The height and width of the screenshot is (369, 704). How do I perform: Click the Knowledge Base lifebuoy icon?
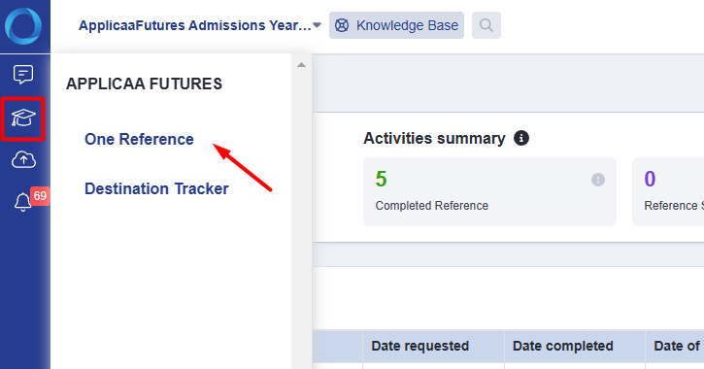342,25
